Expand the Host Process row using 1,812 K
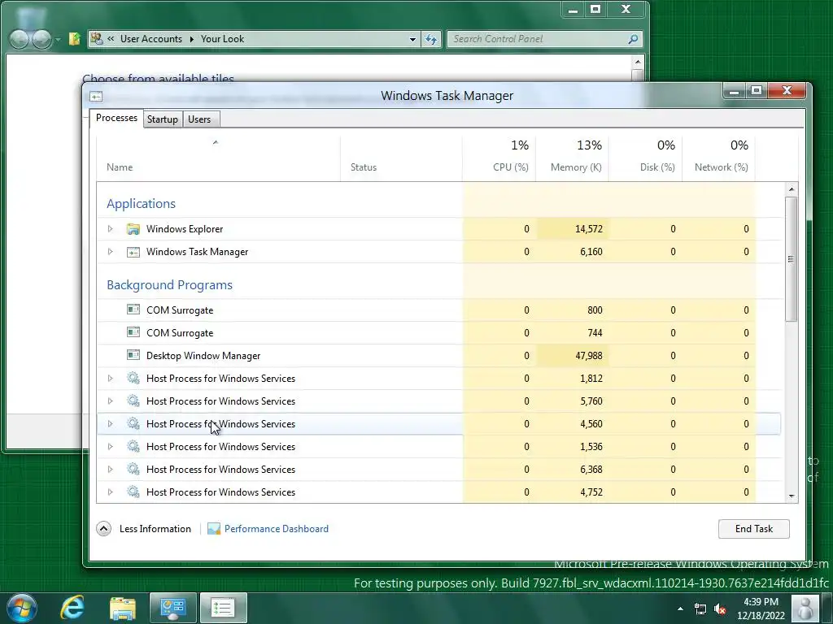The image size is (833, 624). (x=110, y=379)
